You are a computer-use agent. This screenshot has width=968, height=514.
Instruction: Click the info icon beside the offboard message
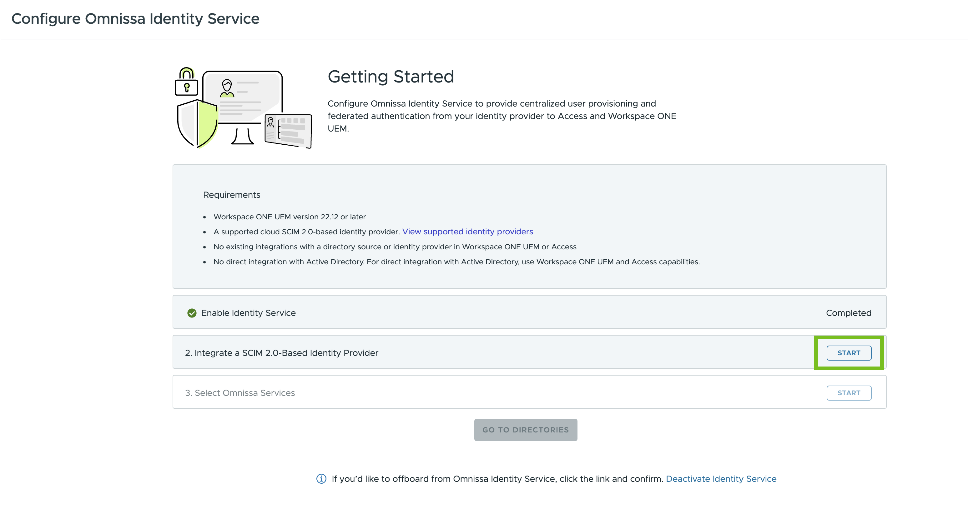(321, 479)
